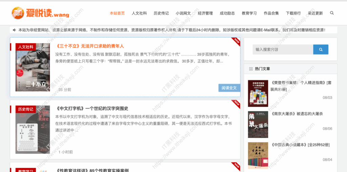Click the 人文社科 category tag on the cover
347x172 pixels.
click(26, 47)
